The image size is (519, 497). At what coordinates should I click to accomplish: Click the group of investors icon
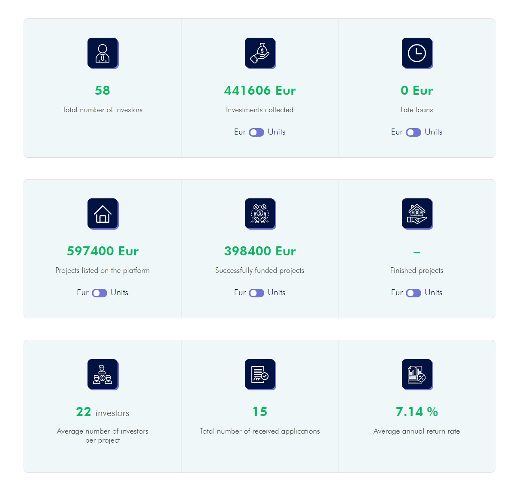point(103,374)
